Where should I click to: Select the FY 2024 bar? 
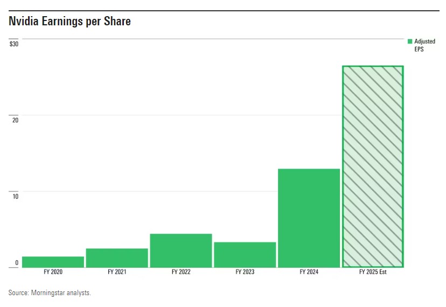pyautogui.click(x=309, y=218)
